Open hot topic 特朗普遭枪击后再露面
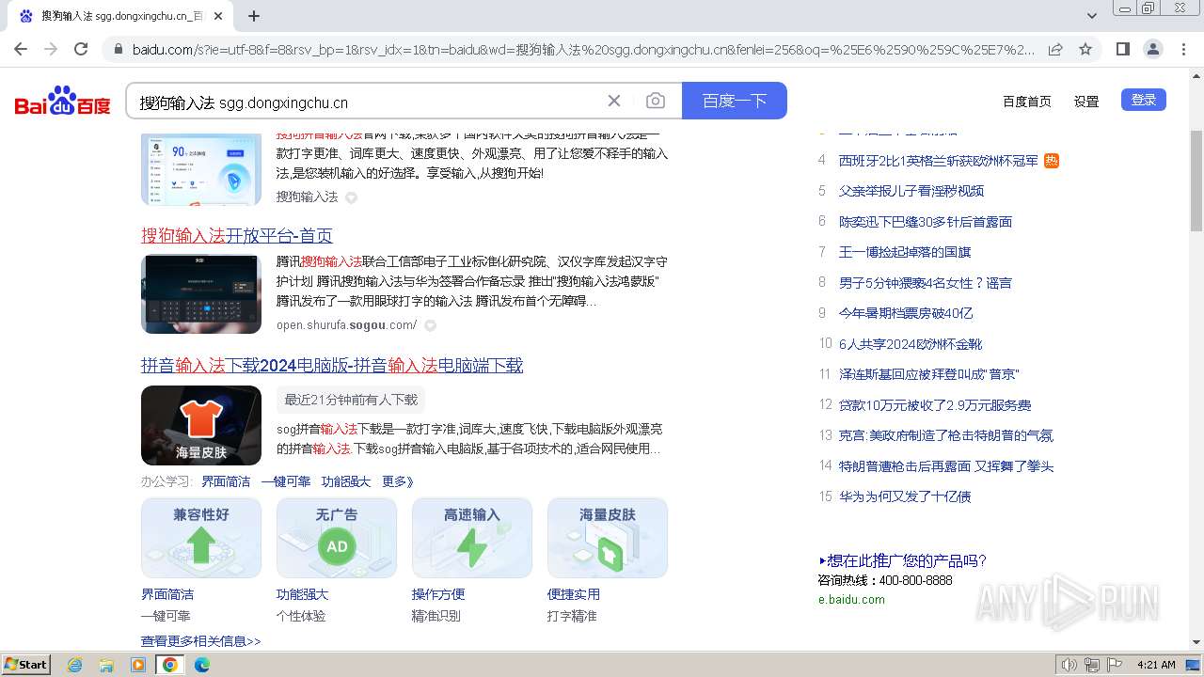Viewport: 1204px width, 677px height. click(x=946, y=466)
